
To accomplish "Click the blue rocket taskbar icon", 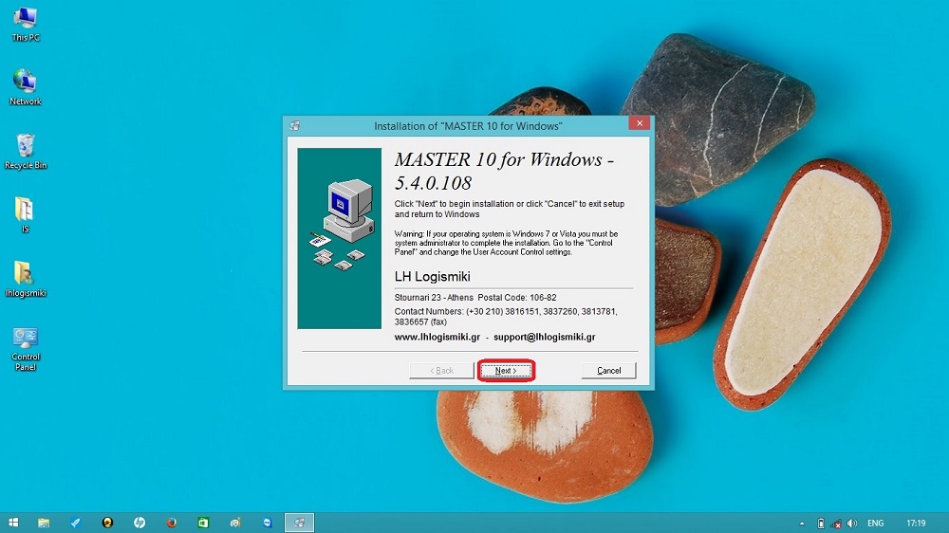I will click(76, 523).
